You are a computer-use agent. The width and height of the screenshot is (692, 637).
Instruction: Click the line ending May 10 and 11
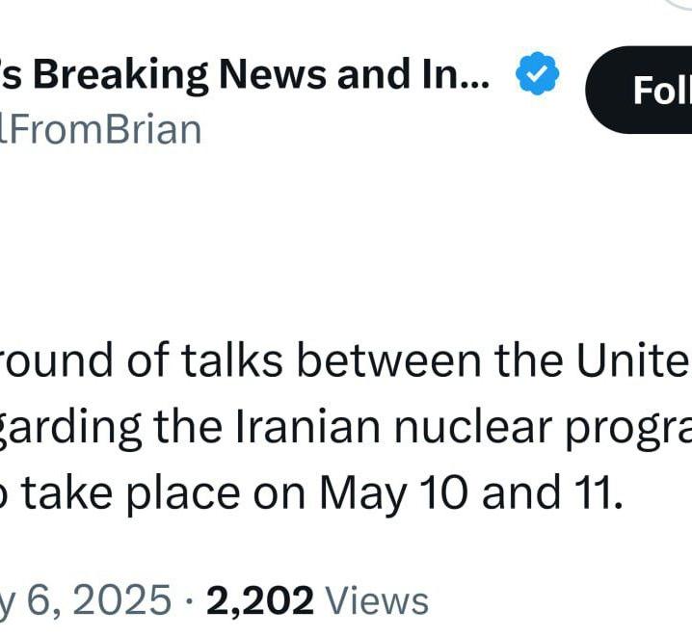coord(311,493)
